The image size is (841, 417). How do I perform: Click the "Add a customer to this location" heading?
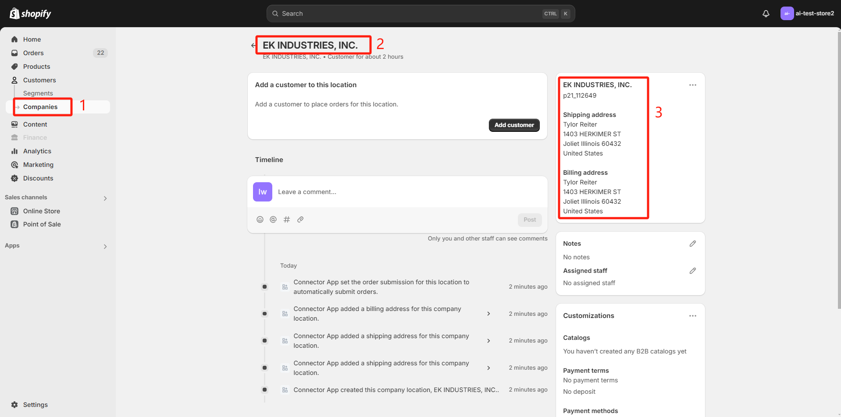coord(306,85)
